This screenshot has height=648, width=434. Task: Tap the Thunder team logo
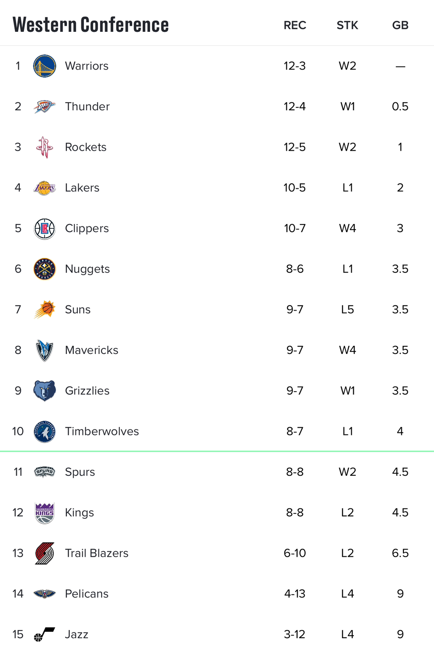pyautogui.click(x=45, y=107)
